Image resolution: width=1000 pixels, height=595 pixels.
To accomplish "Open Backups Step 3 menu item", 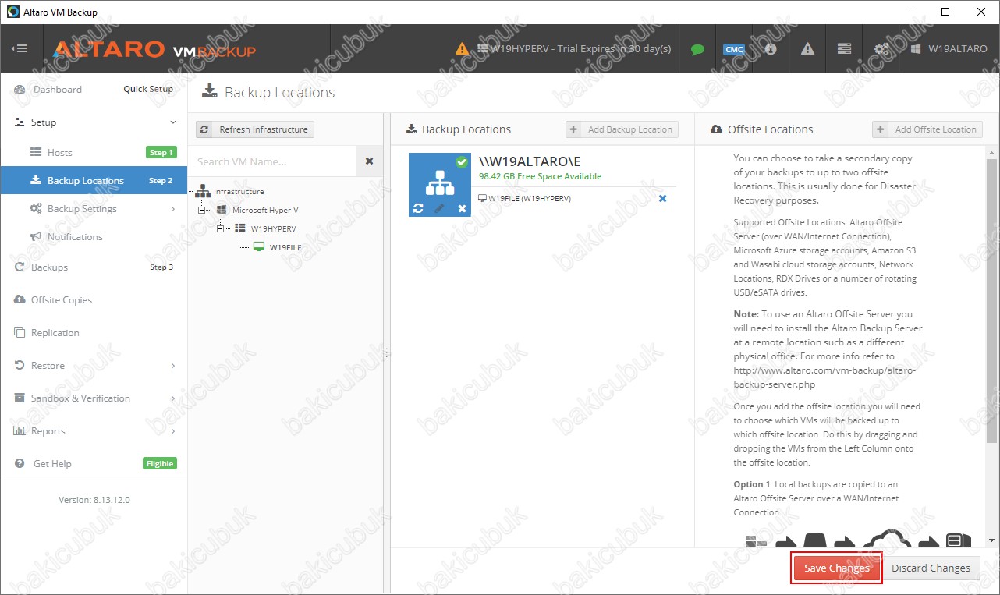I will pyautogui.click(x=94, y=267).
